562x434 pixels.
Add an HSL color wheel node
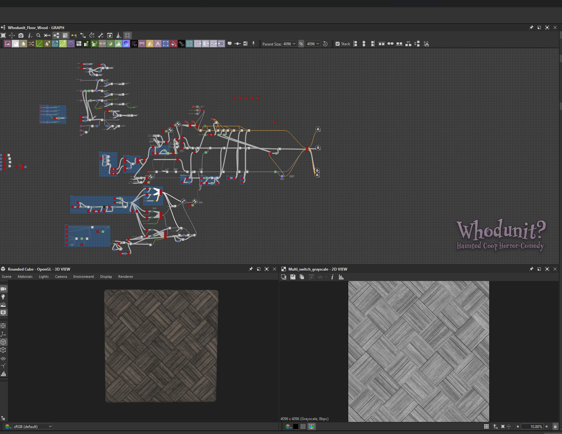(x=126, y=44)
